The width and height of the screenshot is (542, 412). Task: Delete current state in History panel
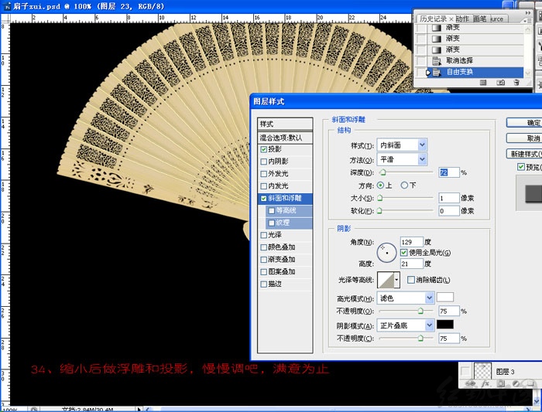pos(516,83)
